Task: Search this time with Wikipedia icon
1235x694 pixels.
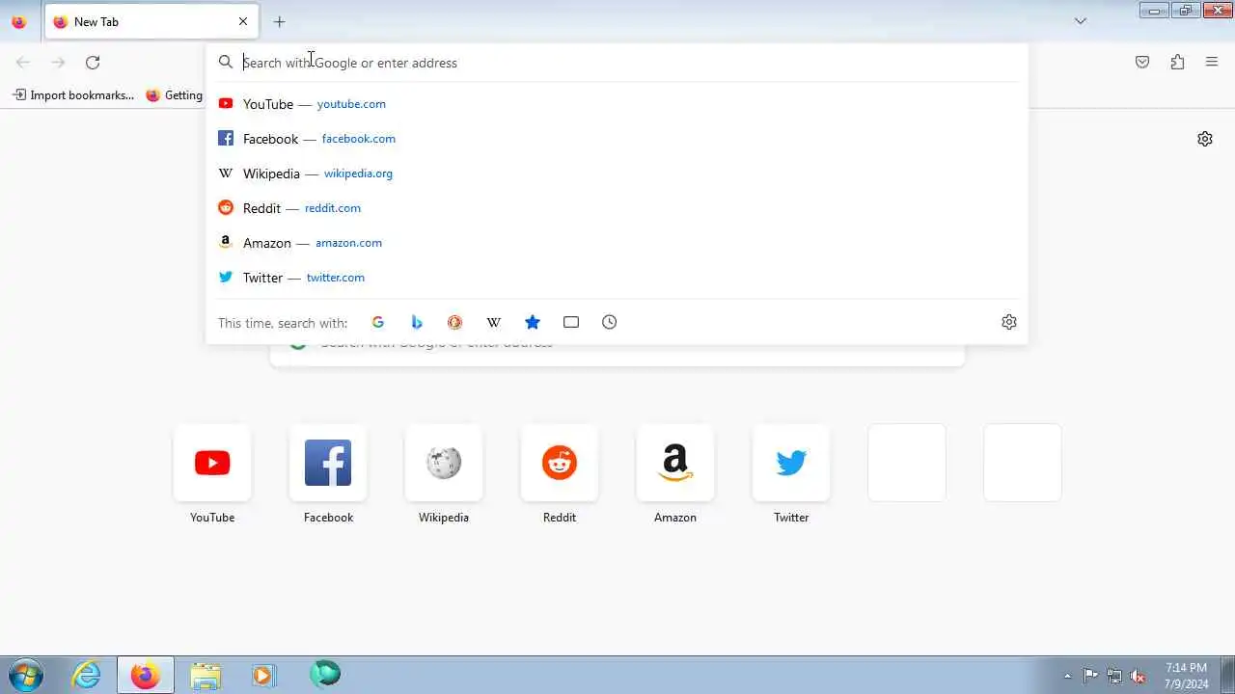Action: point(494,322)
